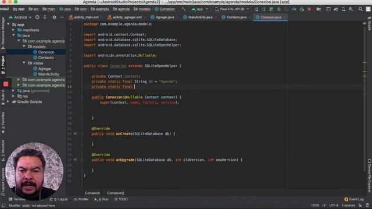Expand Gradle Scripts node
Screen dimensions: 372x209
point(8,102)
